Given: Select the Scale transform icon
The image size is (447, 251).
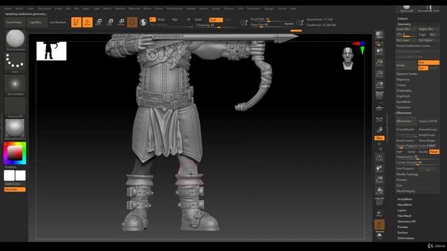Looking at the screenshot, I should click(110, 22).
